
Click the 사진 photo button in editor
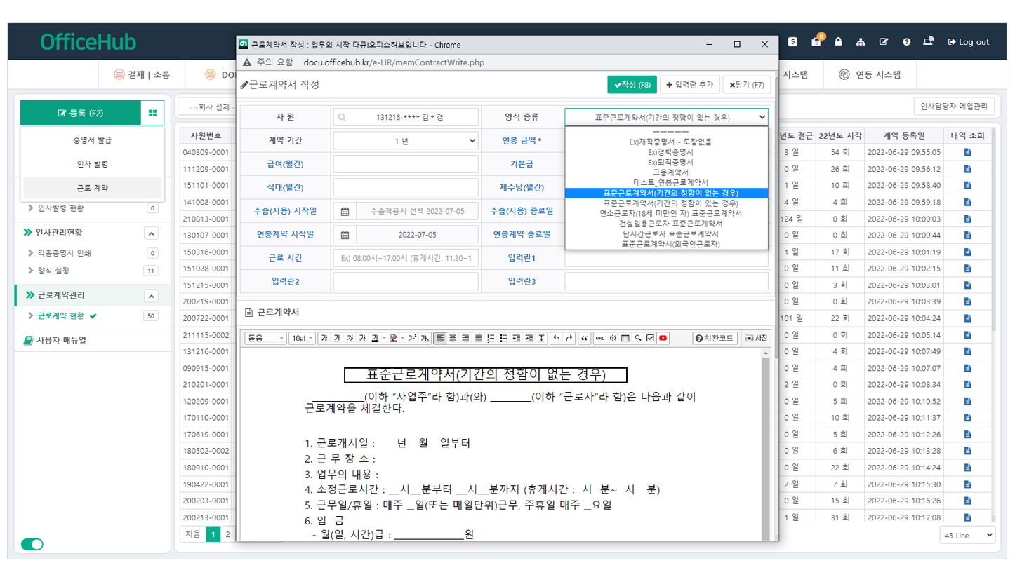[756, 338]
